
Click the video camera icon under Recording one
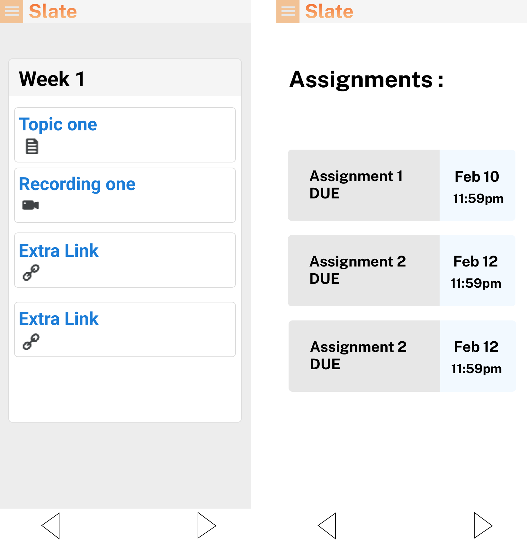click(31, 205)
